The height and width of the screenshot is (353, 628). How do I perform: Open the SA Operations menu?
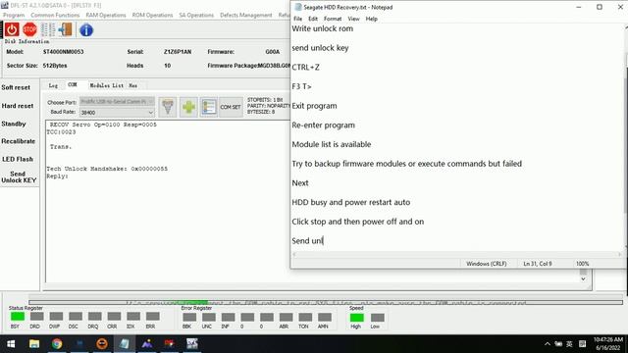click(196, 16)
